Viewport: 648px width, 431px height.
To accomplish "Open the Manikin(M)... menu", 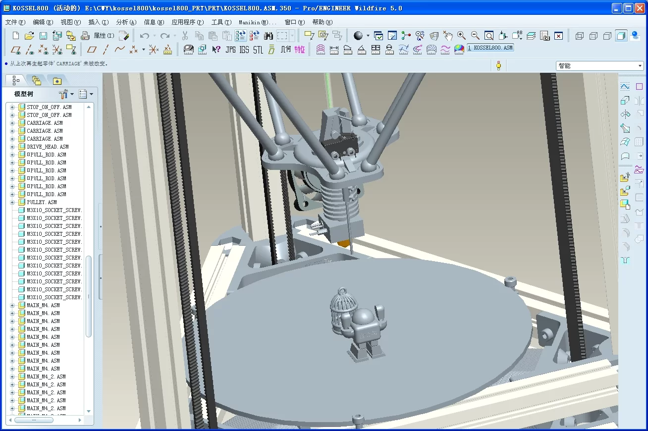I will coord(258,22).
